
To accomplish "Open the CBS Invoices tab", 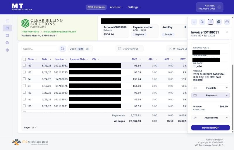I will tap(96, 7).
